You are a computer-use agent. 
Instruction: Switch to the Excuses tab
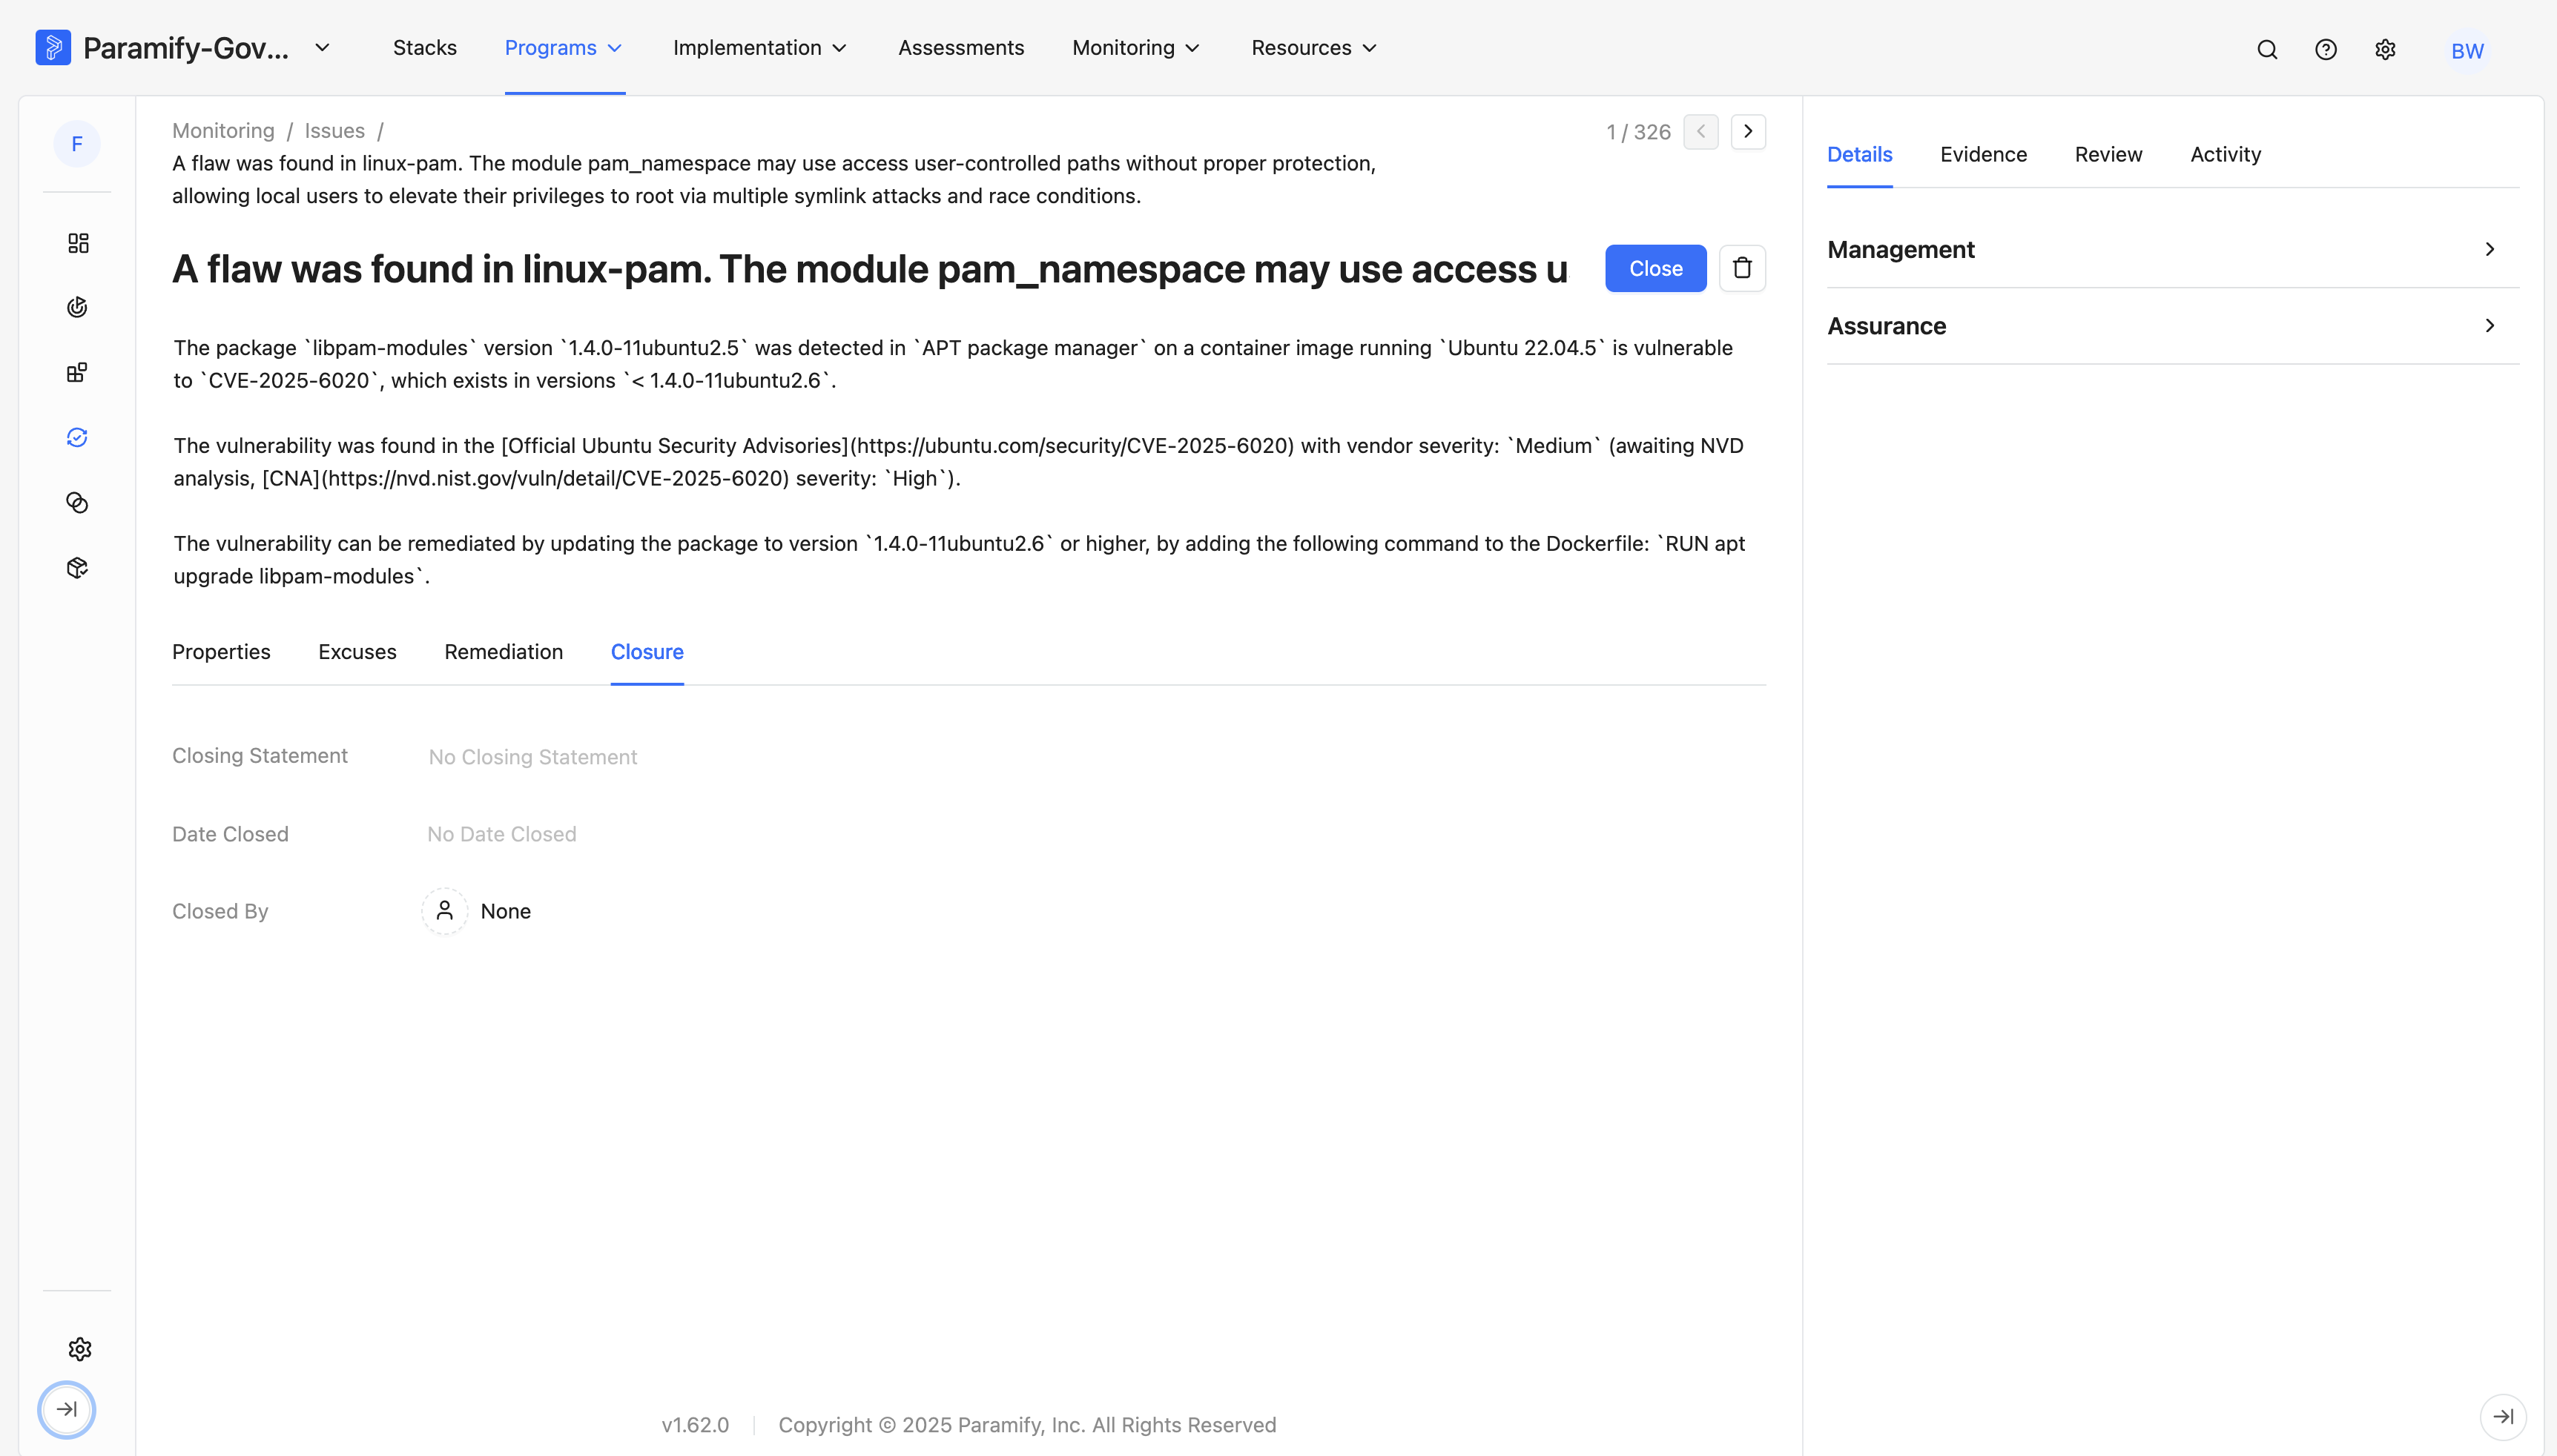coord(357,652)
